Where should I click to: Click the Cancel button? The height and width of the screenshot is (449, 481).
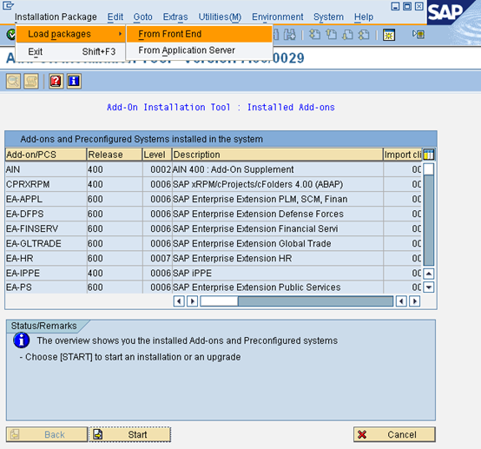click(x=394, y=434)
